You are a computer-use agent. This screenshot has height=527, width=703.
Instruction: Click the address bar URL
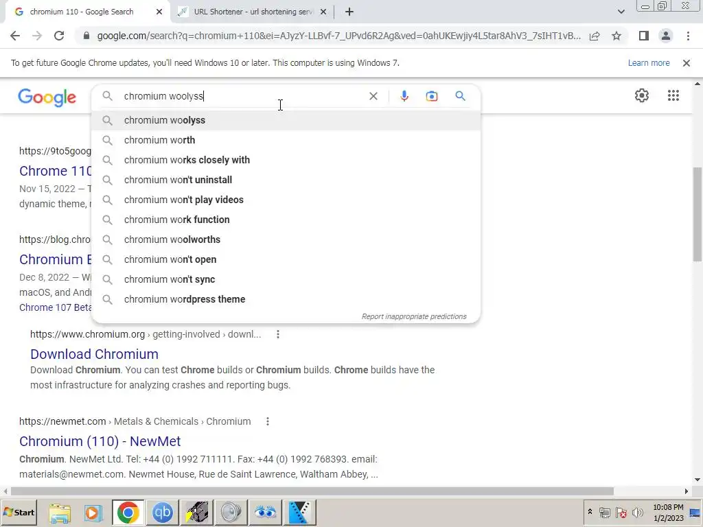coord(338,36)
